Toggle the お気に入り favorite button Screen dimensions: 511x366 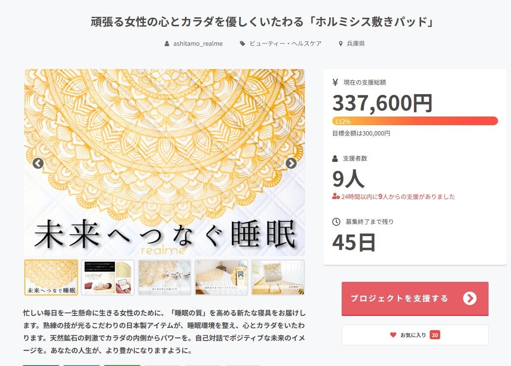[415, 335]
